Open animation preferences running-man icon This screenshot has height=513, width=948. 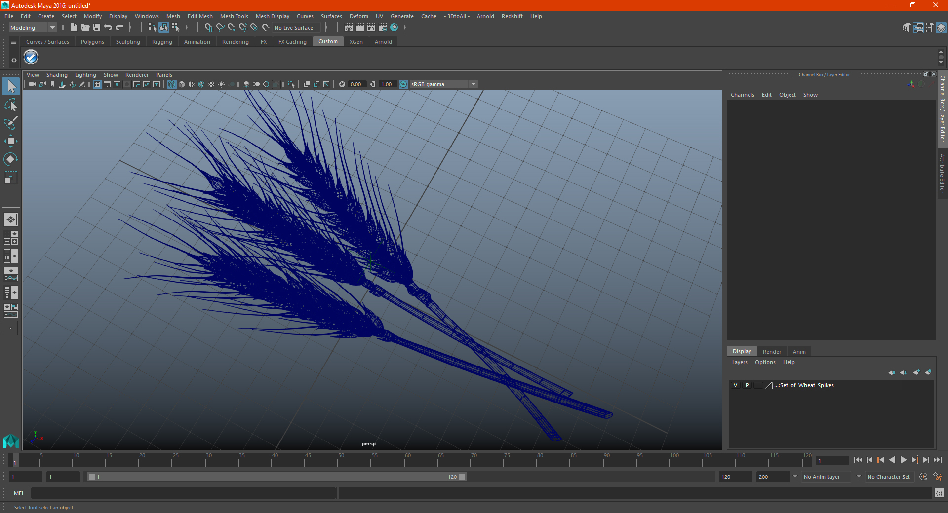click(938, 477)
